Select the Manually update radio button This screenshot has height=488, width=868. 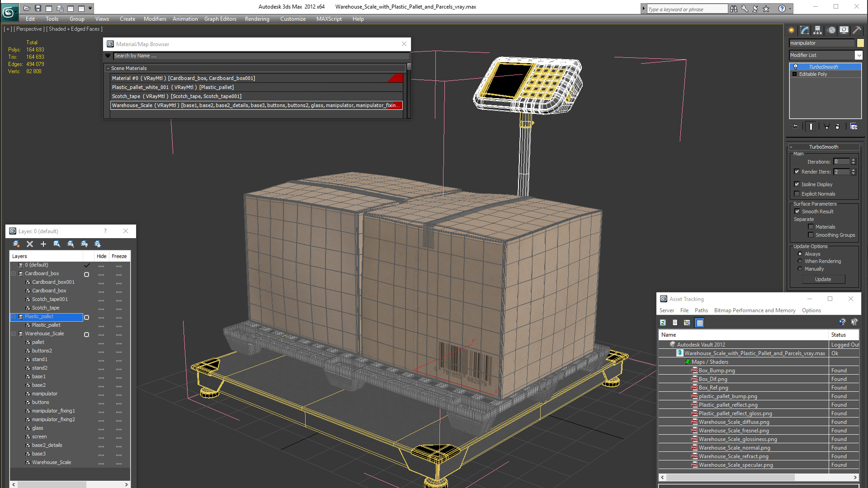800,269
